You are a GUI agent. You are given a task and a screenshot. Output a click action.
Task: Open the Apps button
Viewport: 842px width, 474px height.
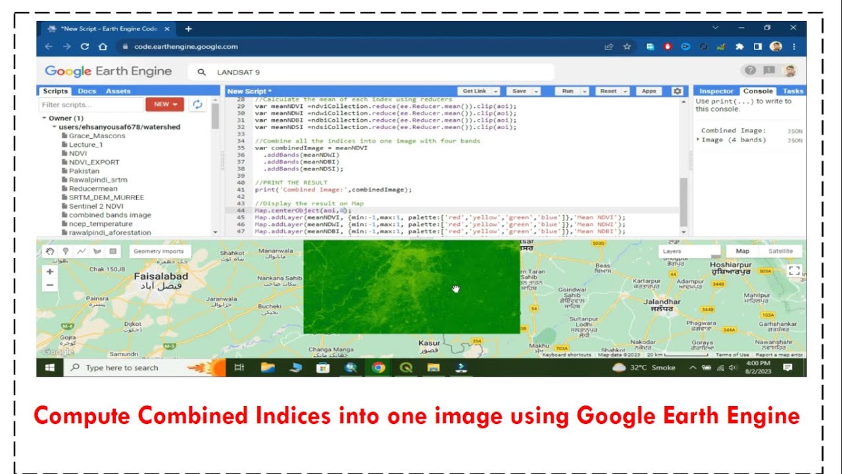(x=649, y=92)
